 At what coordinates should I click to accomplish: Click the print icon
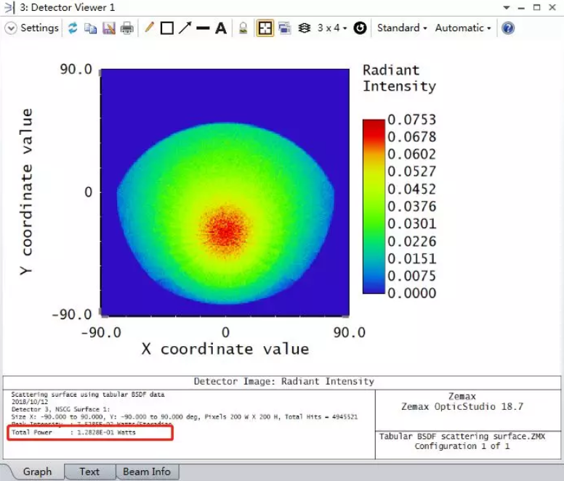click(x=127, y=28)
